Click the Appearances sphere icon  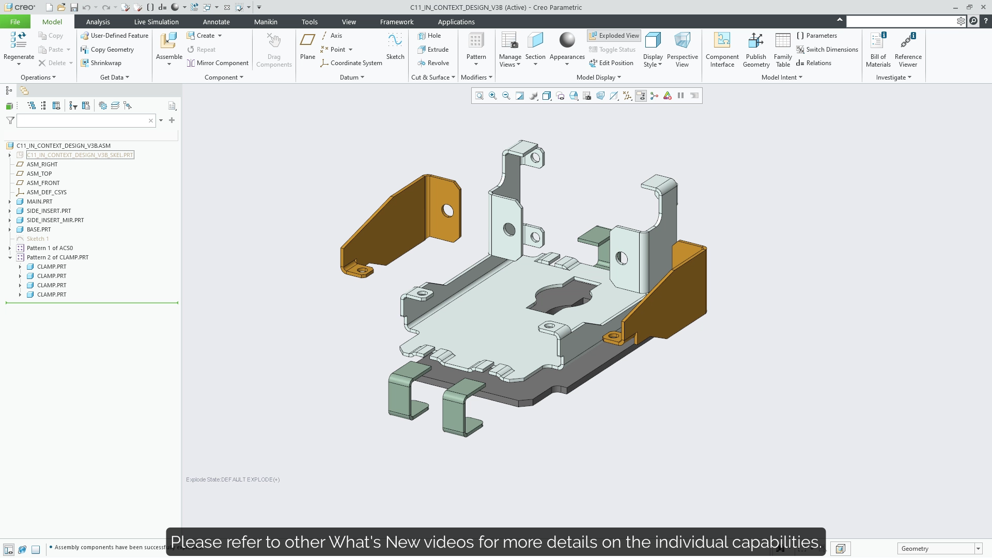click(567, 40)
